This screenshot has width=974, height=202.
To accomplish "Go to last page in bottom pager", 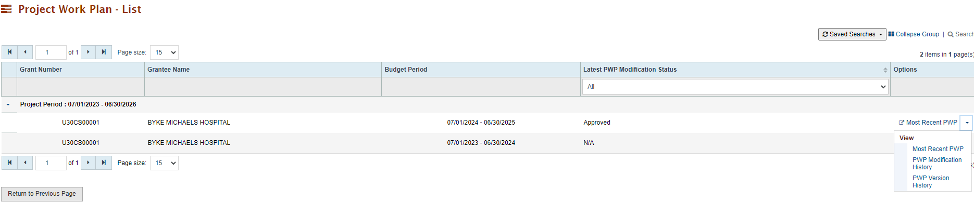I will pos(104,163).
